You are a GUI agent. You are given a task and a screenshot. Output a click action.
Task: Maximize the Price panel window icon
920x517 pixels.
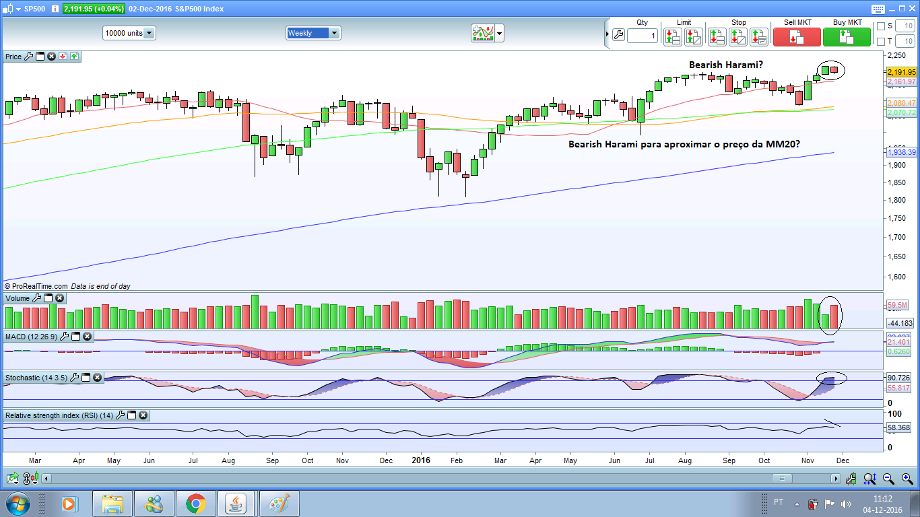[40, 57]
